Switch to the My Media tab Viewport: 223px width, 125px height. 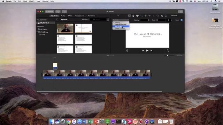[x=54, y=16]
